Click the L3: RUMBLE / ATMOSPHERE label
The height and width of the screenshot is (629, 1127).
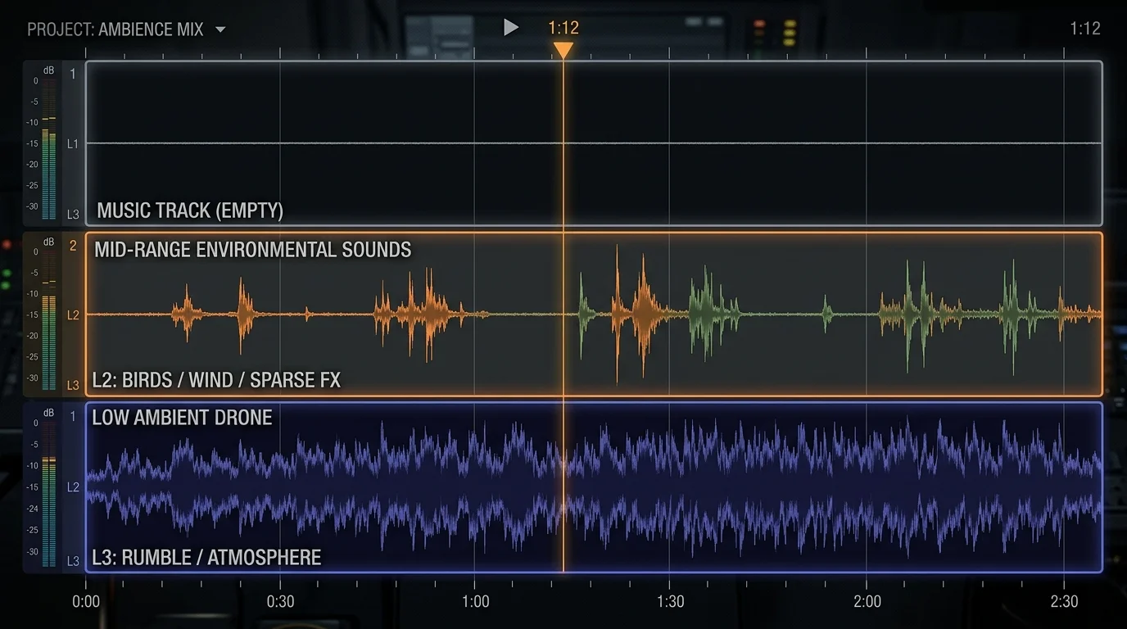206,558
